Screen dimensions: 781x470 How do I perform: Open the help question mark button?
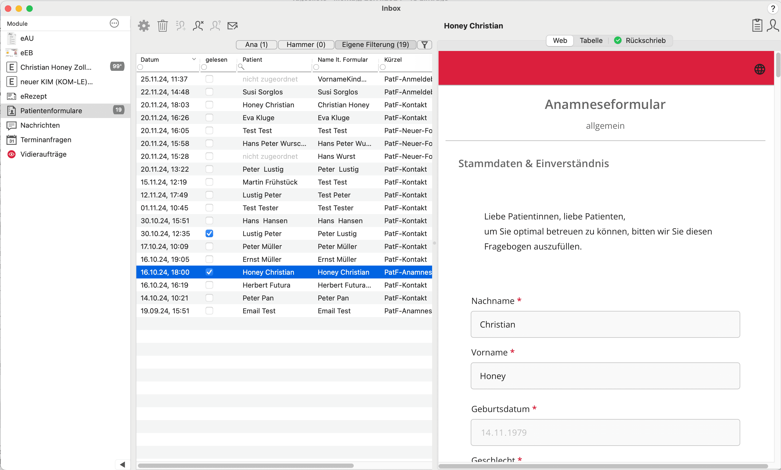[773, 9]
